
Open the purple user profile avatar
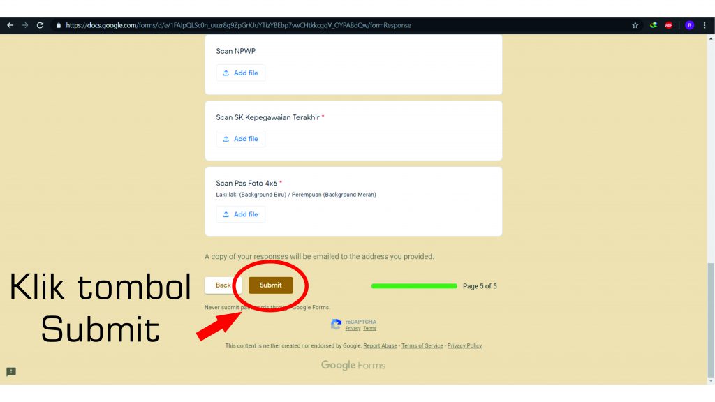689,25
